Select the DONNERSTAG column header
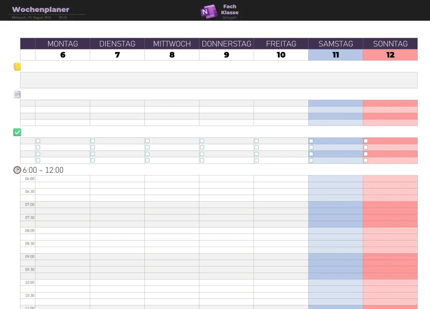 click(x=226, y=44)
